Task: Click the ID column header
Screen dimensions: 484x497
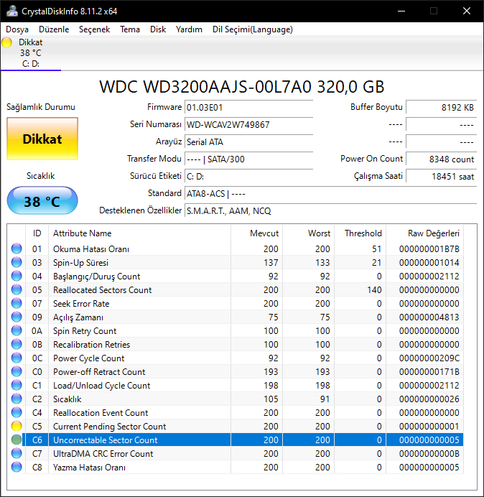Action: [37, 233]
